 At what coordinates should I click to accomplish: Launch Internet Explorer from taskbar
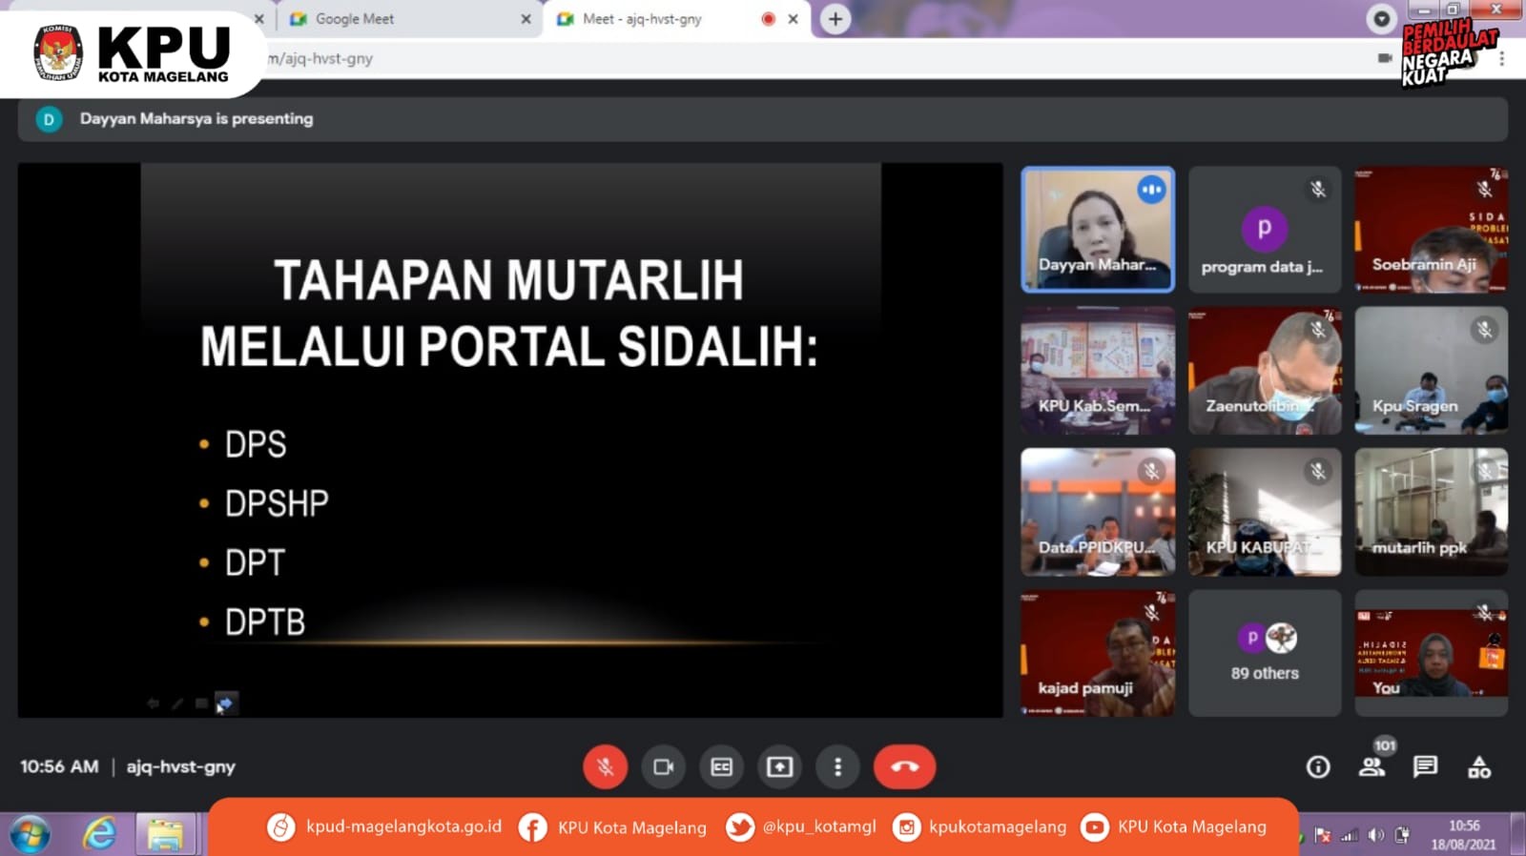pos(98,835)
